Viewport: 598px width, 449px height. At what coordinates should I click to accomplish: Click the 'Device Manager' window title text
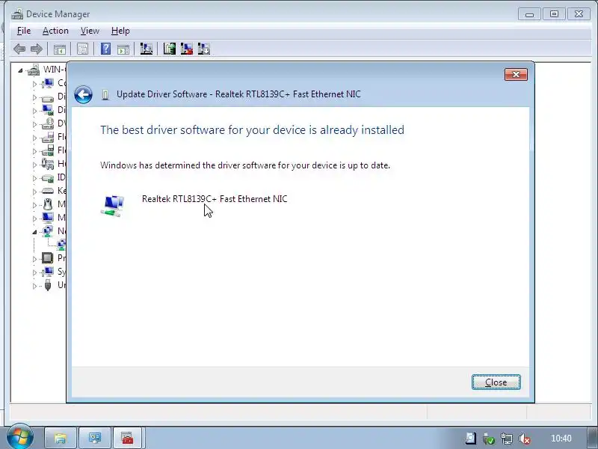(58, 14)
